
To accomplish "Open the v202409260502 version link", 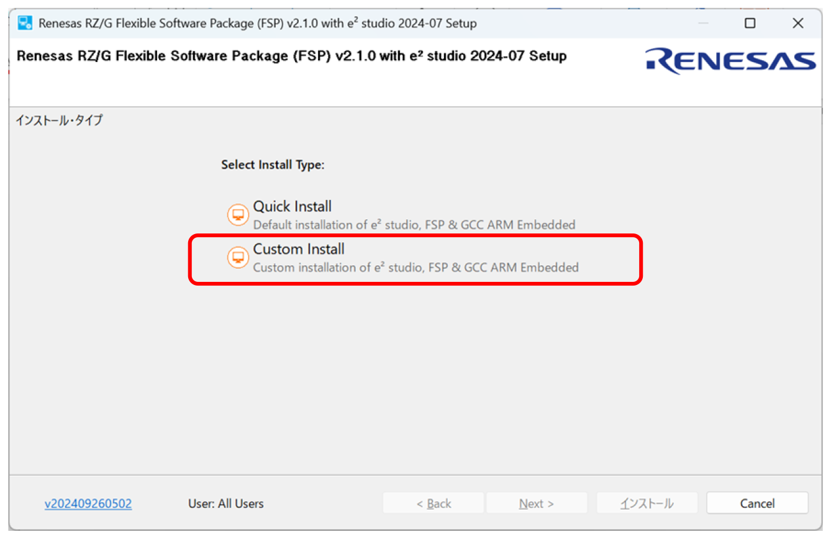I will [88, 504].
